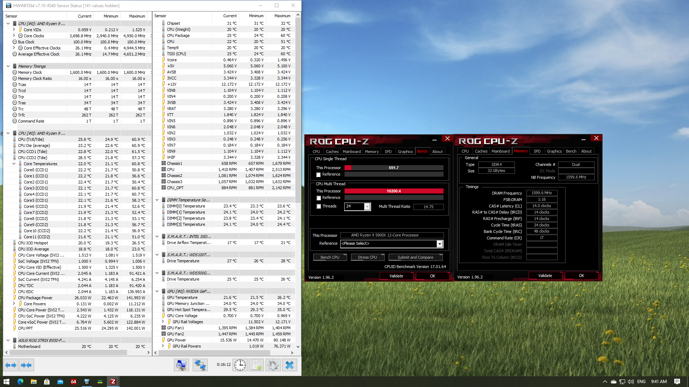Open File Explorer from the taskbar
Screen dimensions: 689x387
(33, 382)
